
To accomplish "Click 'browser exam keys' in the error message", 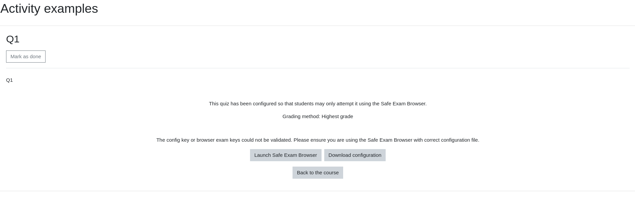I will pos(218,140).
